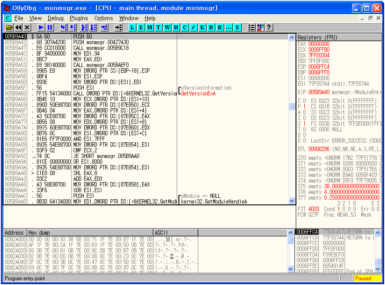Show the References window (R button)
Image resolution: width=385 pixels, height=285 pixels.
220,28
